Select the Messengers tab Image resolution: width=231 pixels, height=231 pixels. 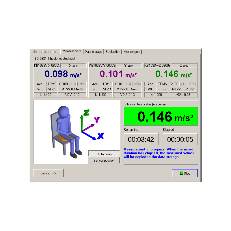coord(132,52)
